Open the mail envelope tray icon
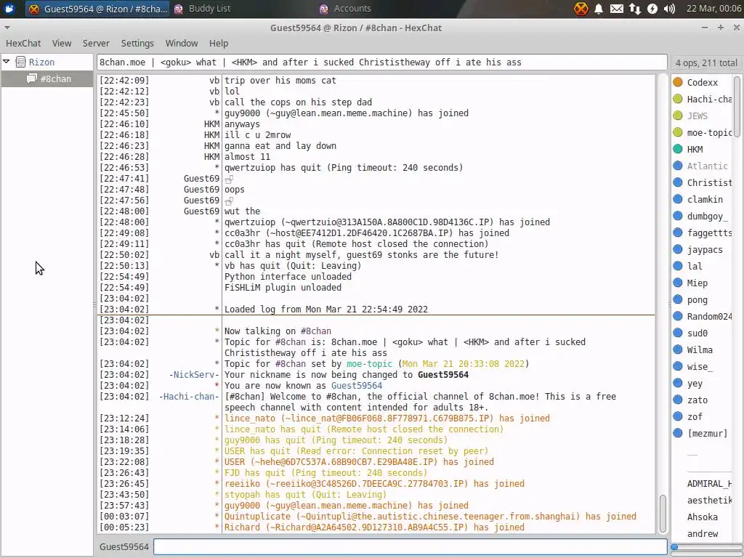744x558 pixels. coord(616,9)
